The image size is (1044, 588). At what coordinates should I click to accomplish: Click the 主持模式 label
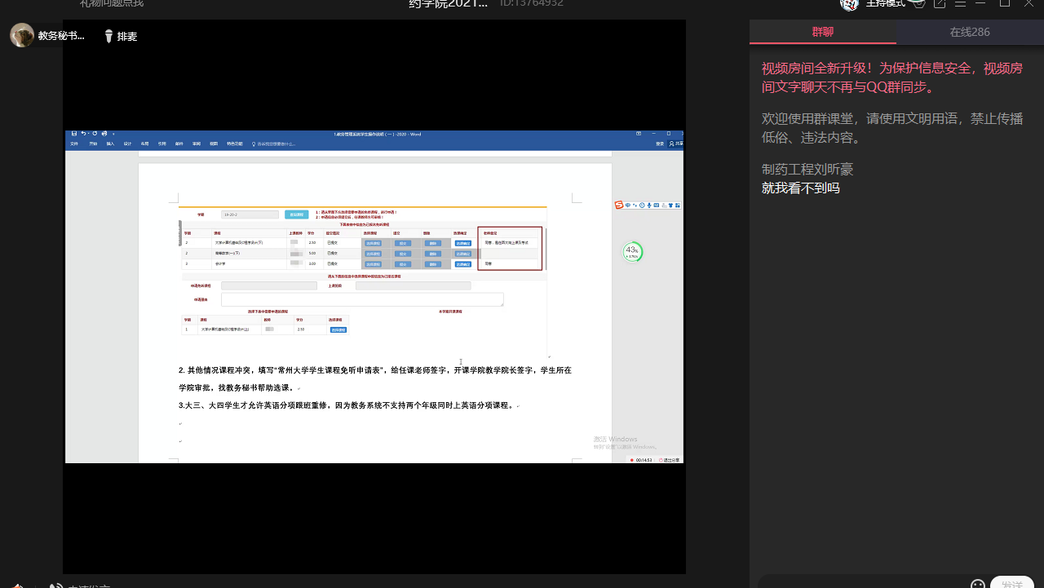(x=886, y=3)
